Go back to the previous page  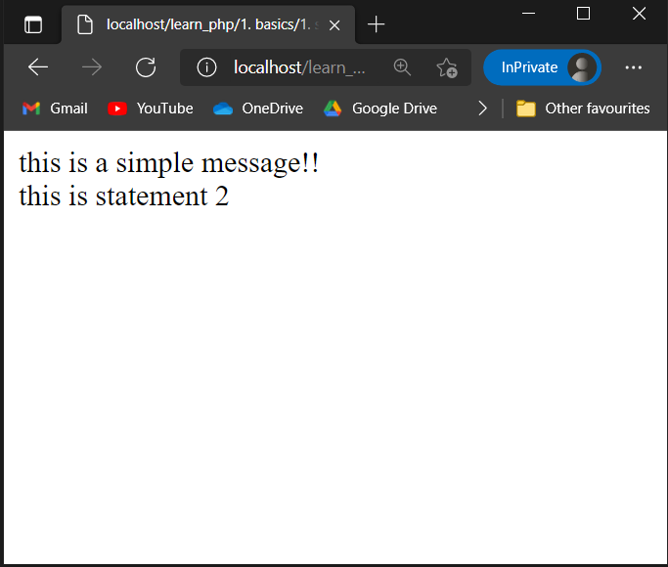(38, 67)
